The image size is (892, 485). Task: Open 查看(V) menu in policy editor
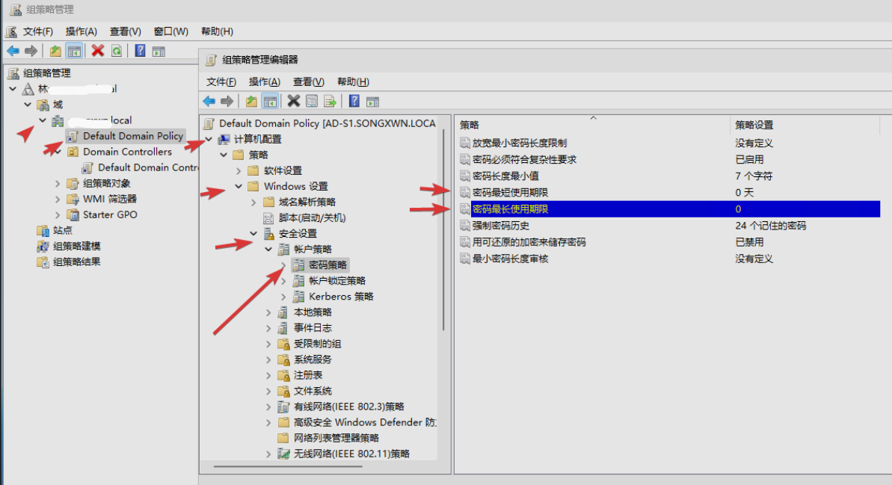(x=308, y=81)
